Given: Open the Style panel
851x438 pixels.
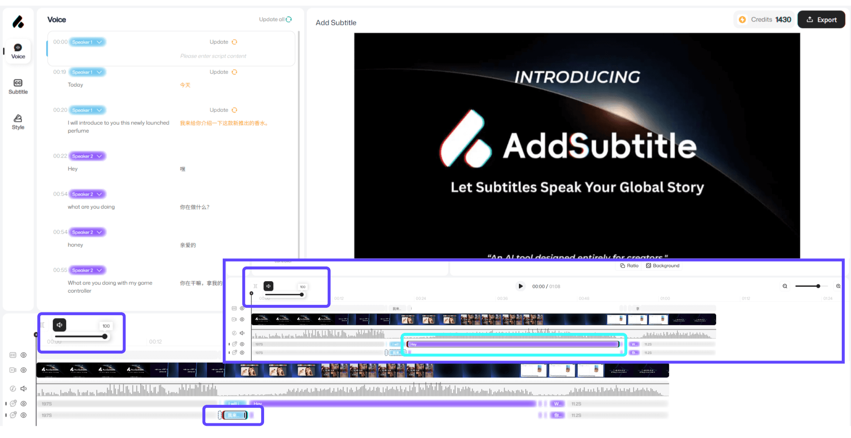Looking at the screenshot, I should (18, 122).
